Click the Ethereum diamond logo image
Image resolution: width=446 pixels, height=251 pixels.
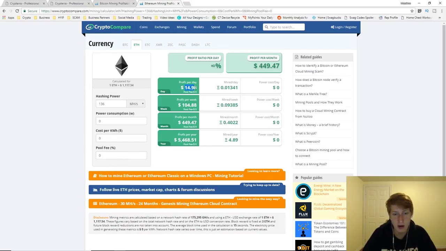point(121,66)
